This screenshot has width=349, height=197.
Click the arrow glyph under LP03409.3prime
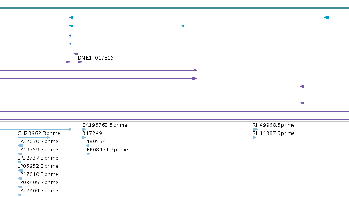point(20,187)
